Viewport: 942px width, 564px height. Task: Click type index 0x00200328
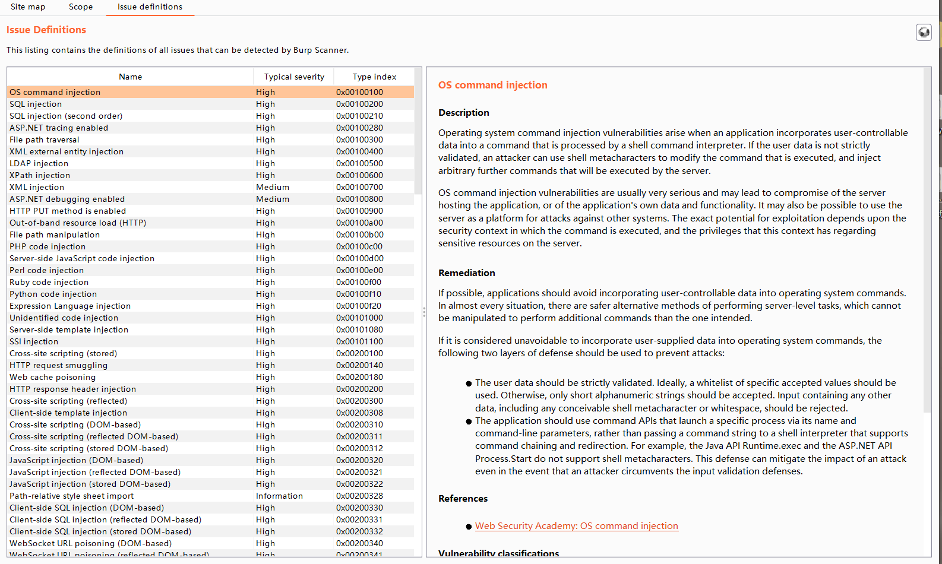click(x=359, y=496)
